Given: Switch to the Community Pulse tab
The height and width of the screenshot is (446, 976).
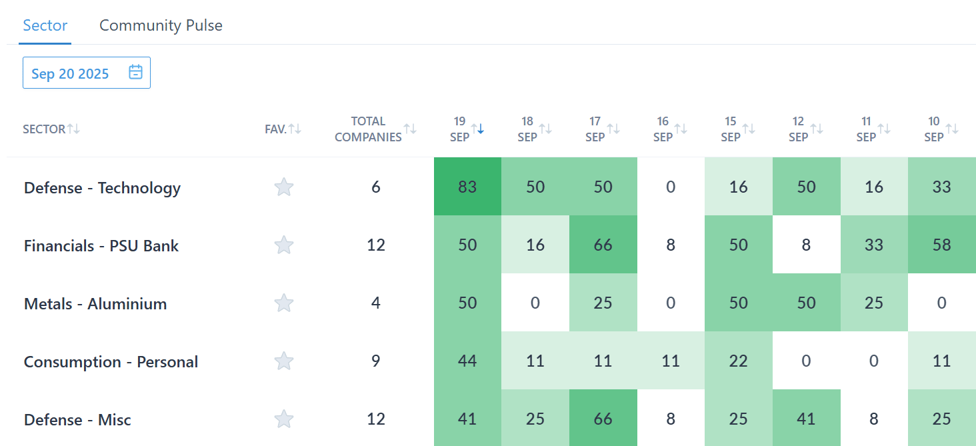Looking at the screenshot, I should click(161, 25).
